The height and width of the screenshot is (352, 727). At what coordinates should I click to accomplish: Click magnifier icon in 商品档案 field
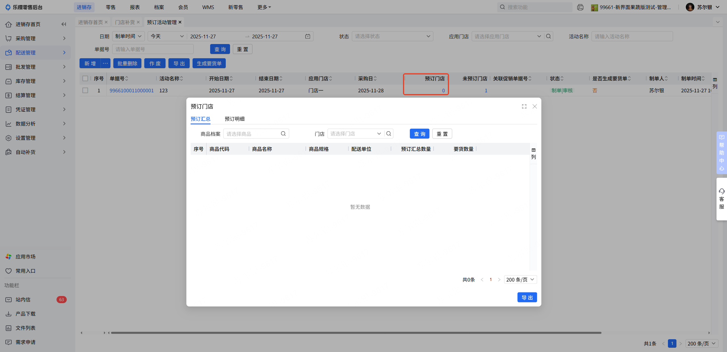point(283,134)
